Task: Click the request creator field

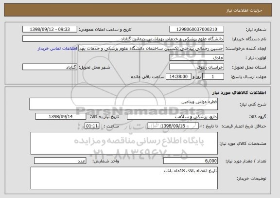Action: pos(151,48)
